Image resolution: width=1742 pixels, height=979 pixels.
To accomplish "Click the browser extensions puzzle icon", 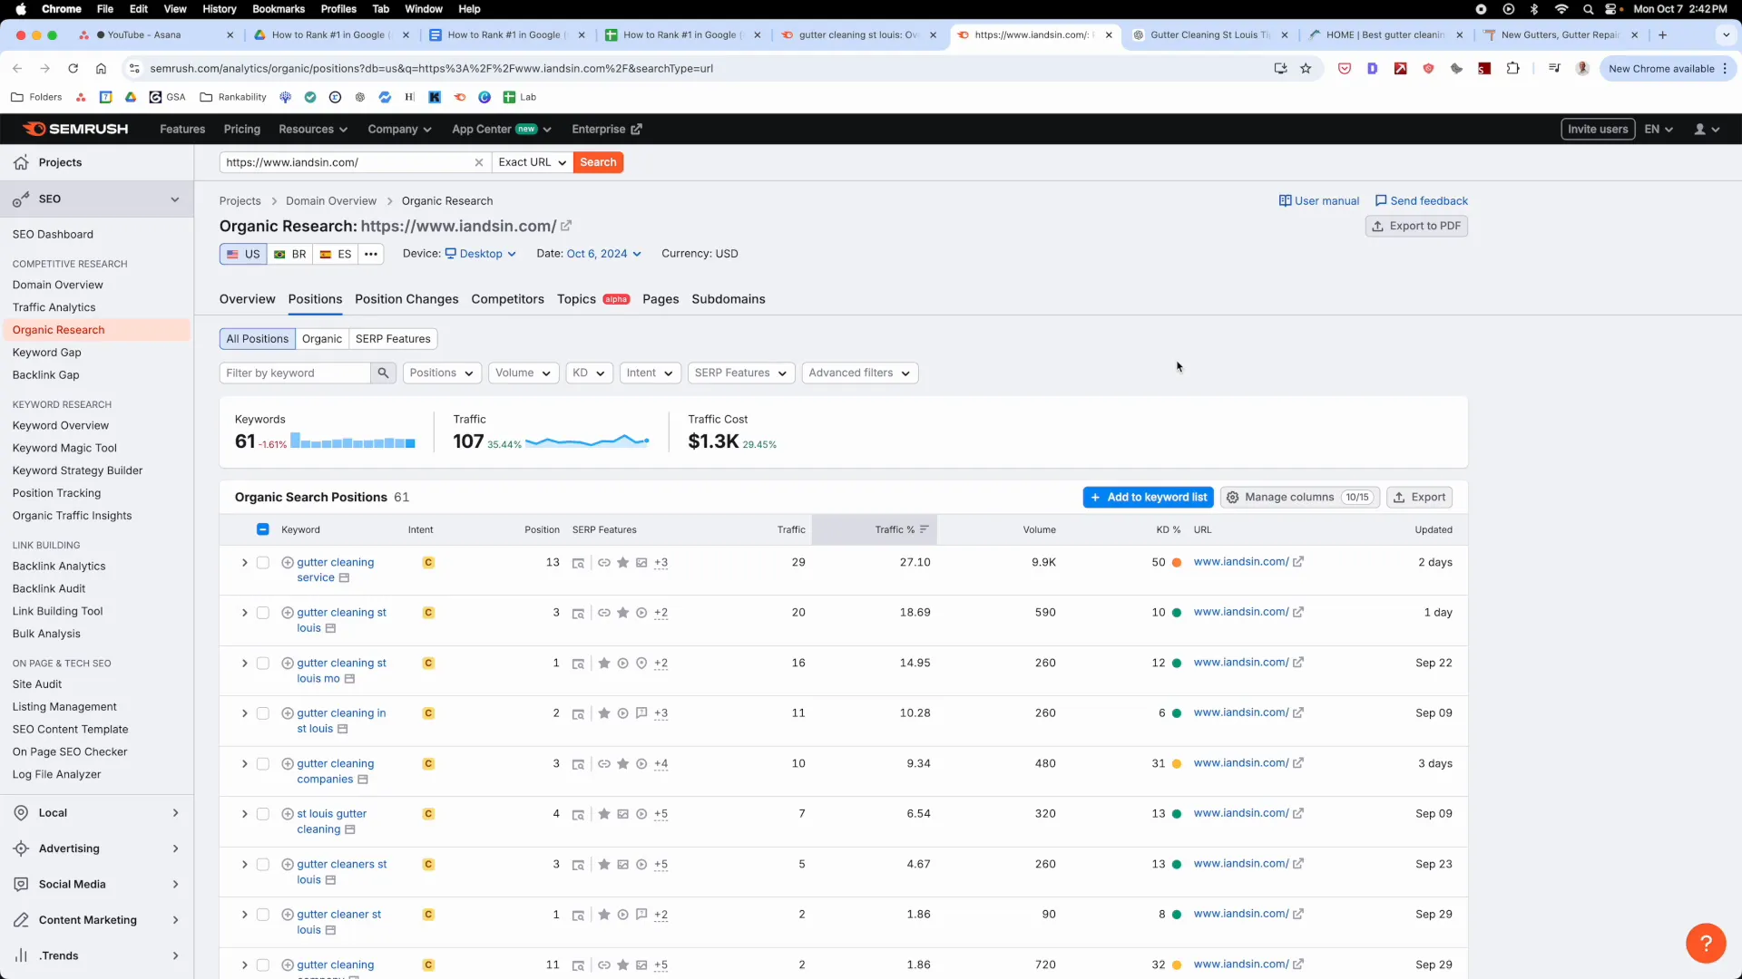I will [x=1512, y=68].
